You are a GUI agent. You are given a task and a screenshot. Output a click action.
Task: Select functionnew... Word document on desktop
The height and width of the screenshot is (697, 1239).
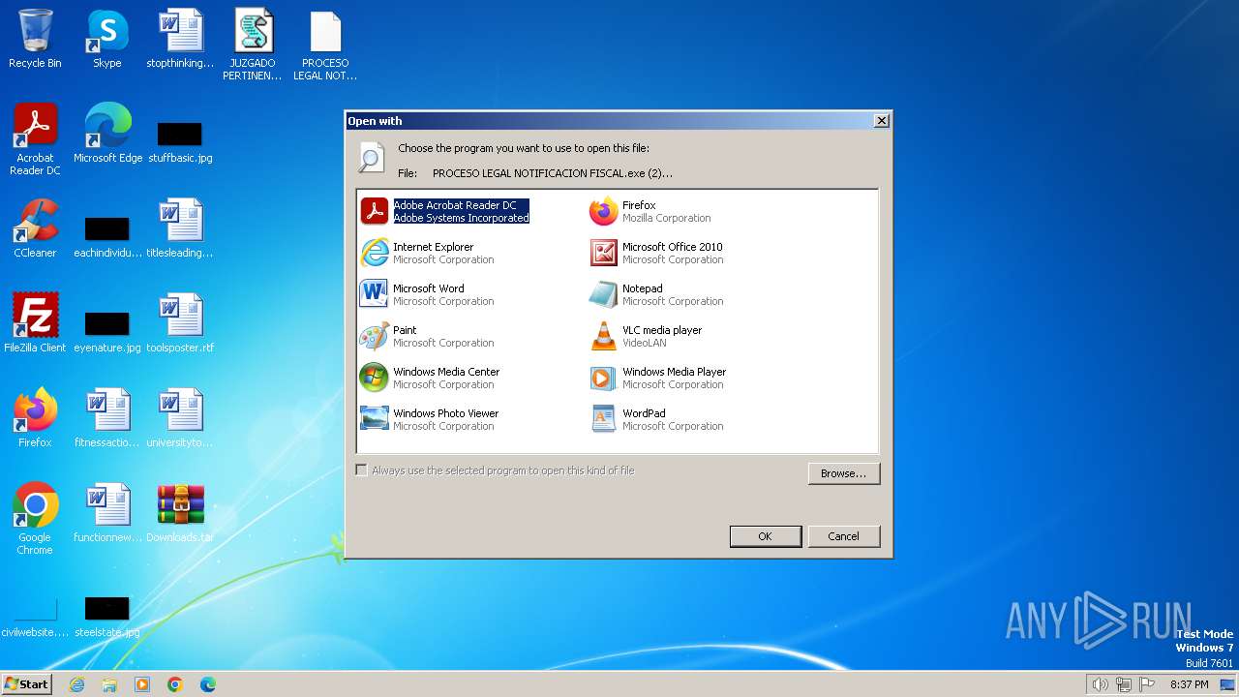pos(107,513)
